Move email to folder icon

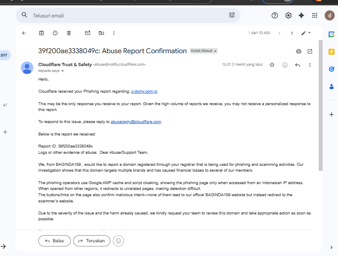click(x=101, y=33)
